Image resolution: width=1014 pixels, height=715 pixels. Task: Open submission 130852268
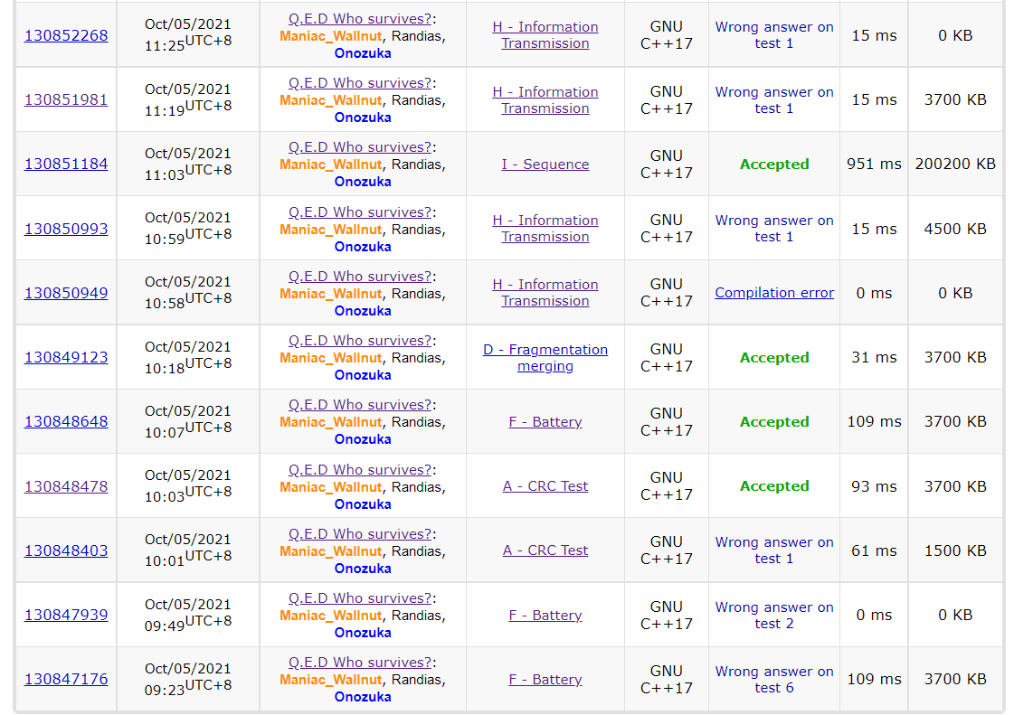coord(66,35)
